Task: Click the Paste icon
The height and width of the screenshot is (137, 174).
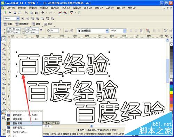Action: click(x=36, y=13)
